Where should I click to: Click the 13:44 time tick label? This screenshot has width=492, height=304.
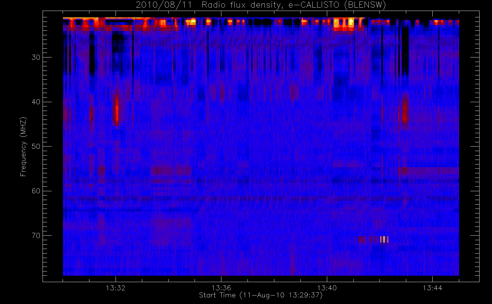click(432, 288)
